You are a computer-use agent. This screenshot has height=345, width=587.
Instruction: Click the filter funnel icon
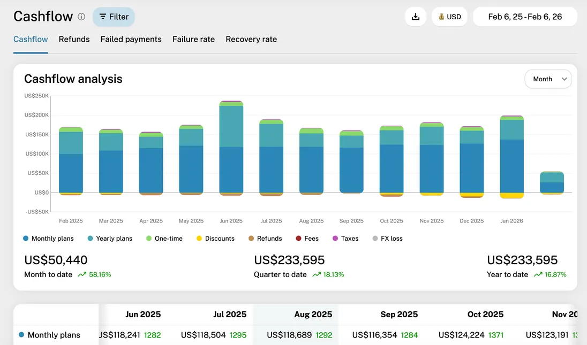coord(102,17)
